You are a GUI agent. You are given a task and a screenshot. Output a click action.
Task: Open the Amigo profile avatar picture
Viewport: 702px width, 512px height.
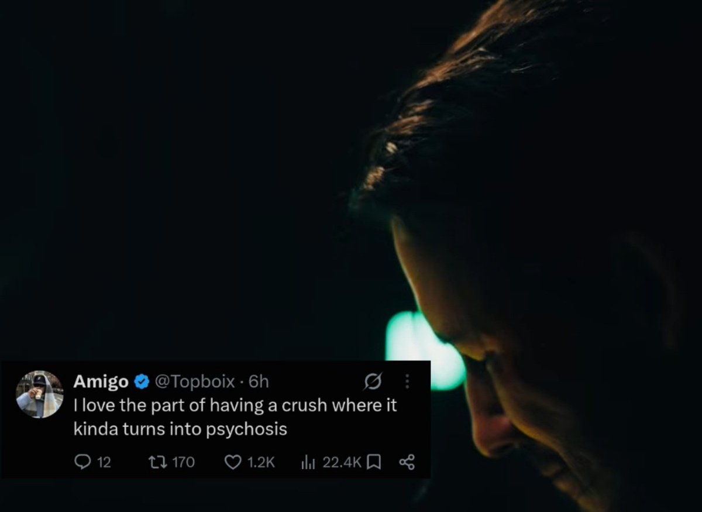[39, 394]
